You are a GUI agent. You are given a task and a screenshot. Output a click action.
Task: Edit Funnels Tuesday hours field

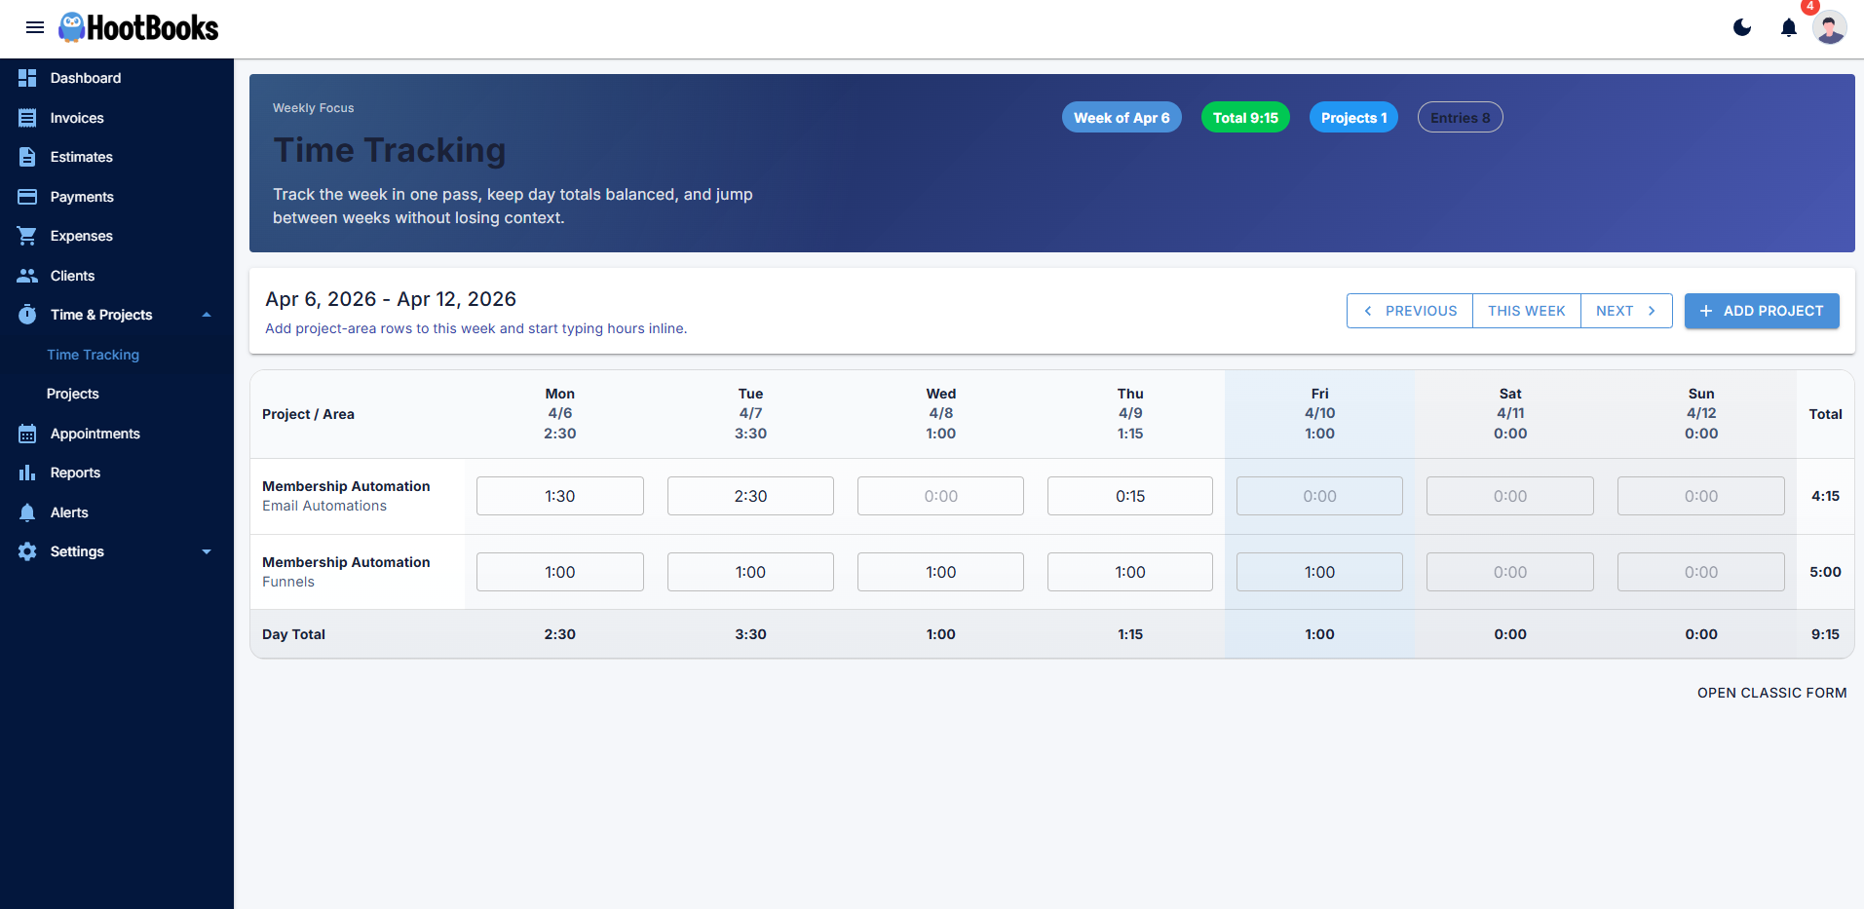tap(750, 572)
